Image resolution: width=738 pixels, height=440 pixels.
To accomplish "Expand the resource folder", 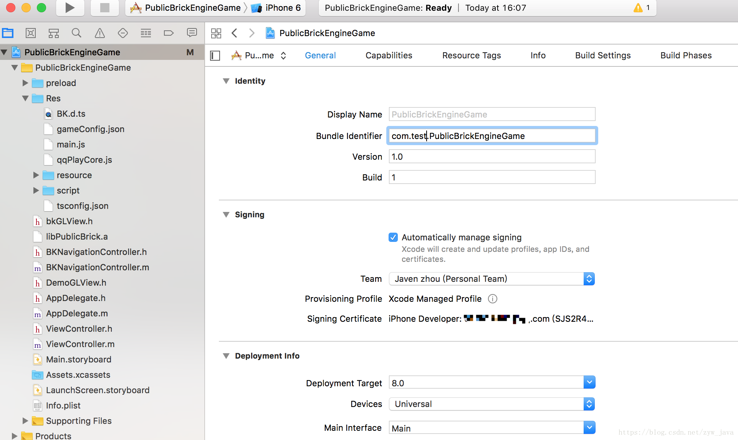I will [x=36, y=175].
